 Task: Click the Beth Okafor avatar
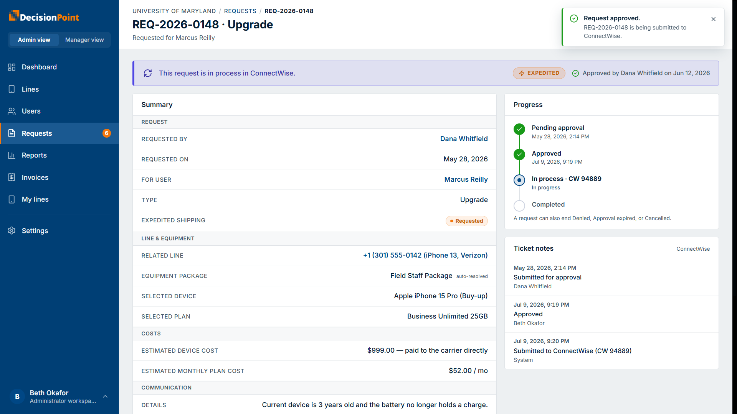(17, 397)
